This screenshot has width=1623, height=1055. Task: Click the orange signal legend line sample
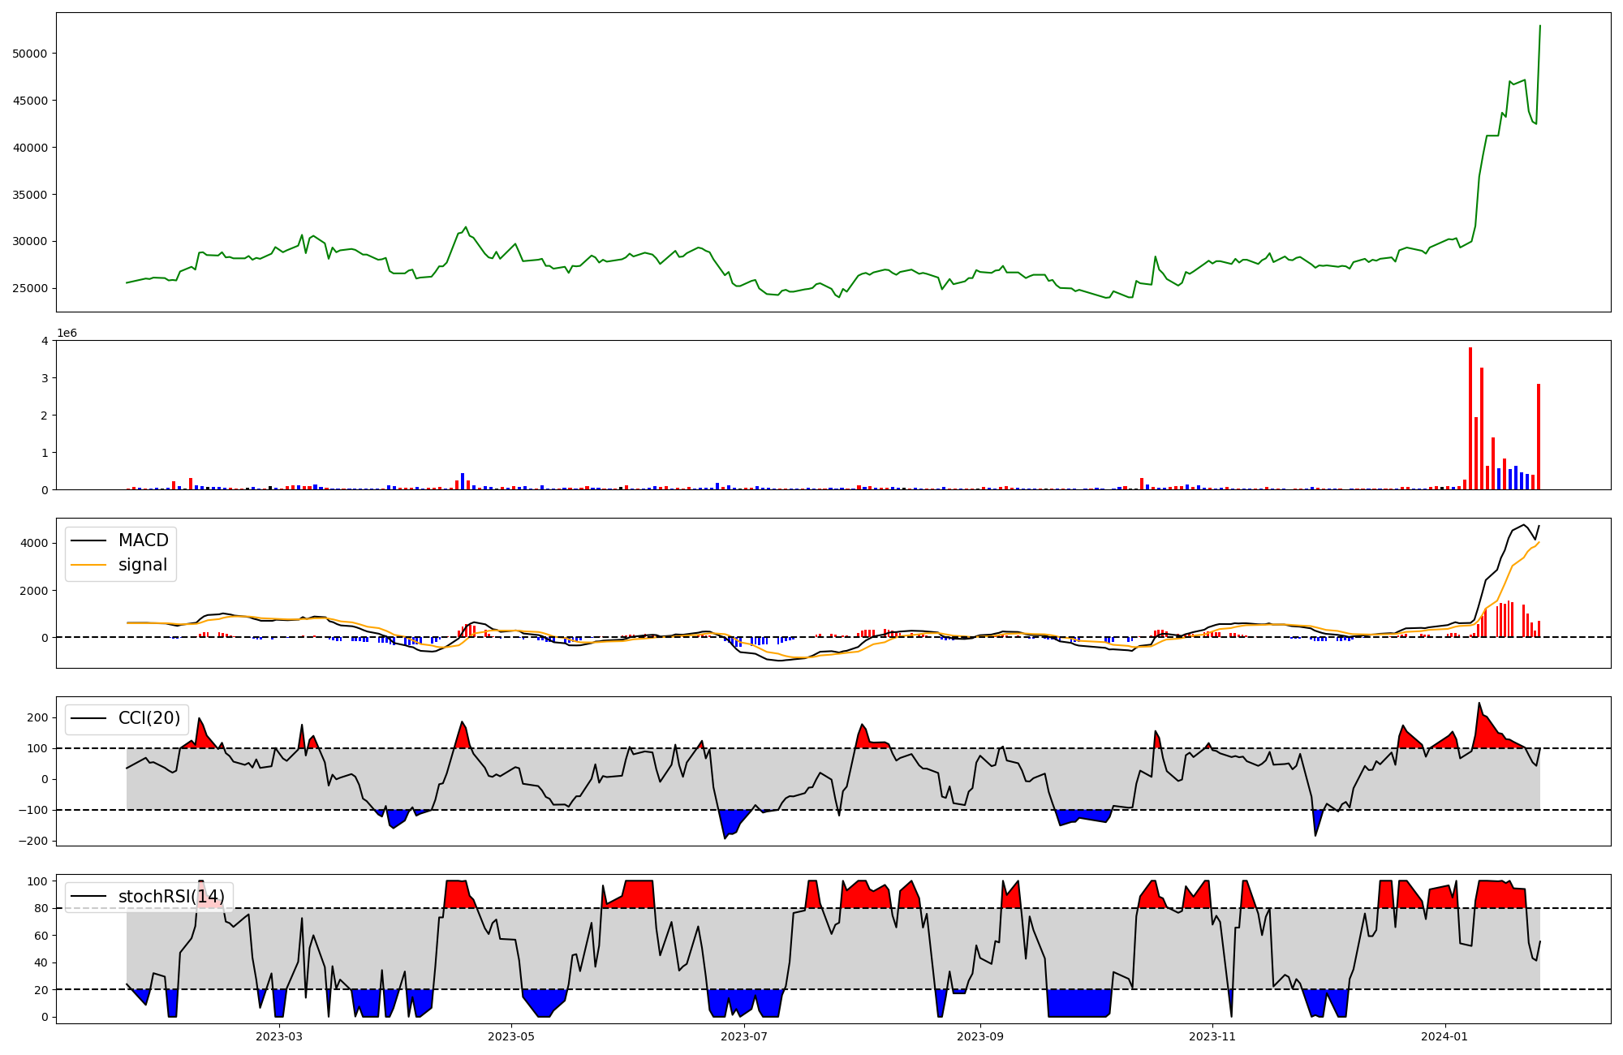[x=88, y=565]
